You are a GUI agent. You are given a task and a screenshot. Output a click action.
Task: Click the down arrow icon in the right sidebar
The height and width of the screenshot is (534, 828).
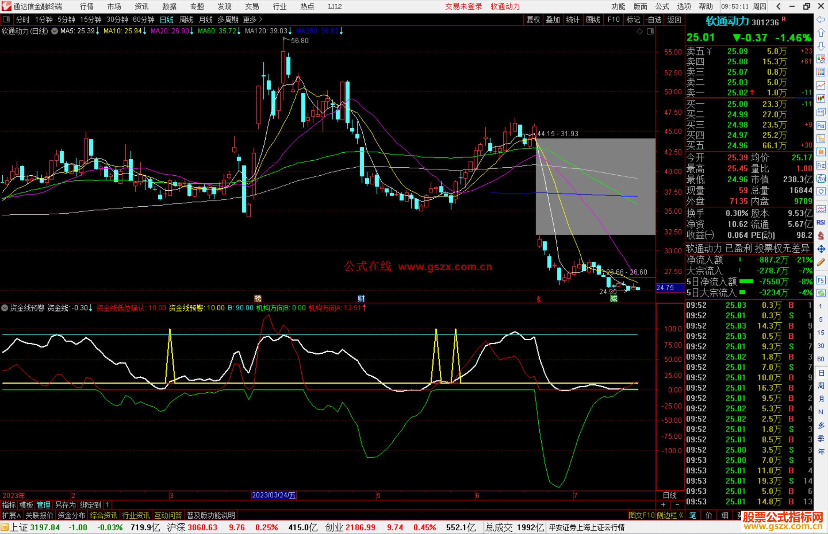click(821, 46)
